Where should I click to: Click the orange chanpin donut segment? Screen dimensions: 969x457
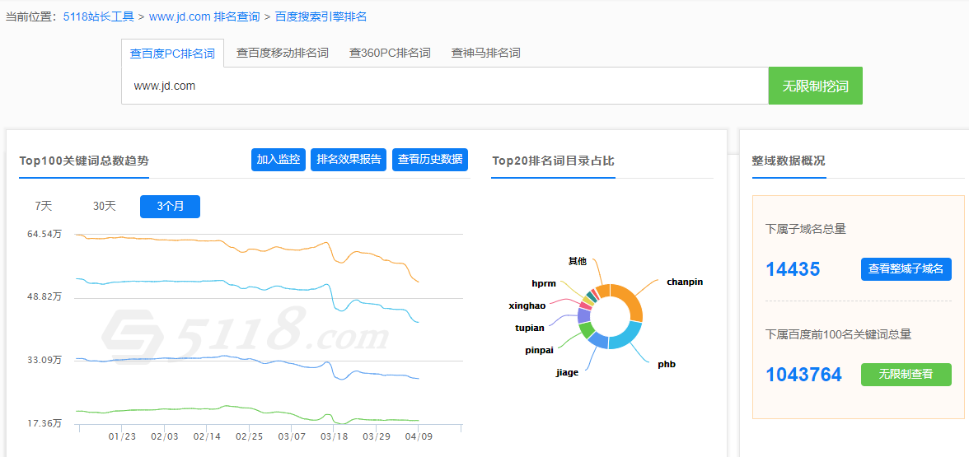tap(629, 300)
